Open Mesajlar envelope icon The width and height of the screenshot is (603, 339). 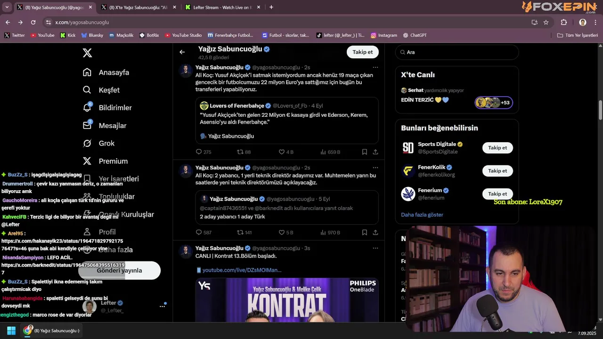pyautogui.click(x=87, y=125)
